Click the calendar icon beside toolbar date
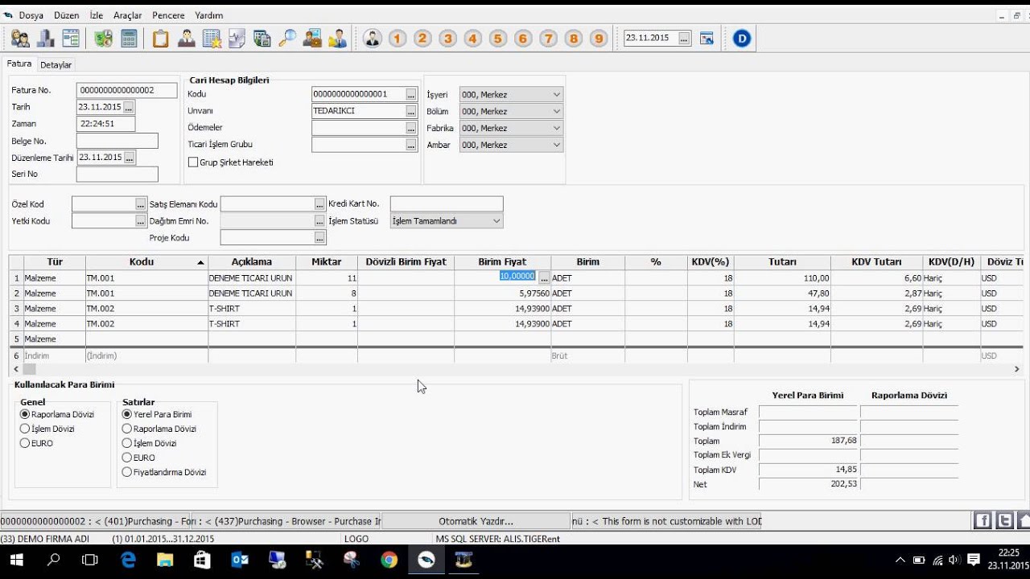 click(707, 38)
